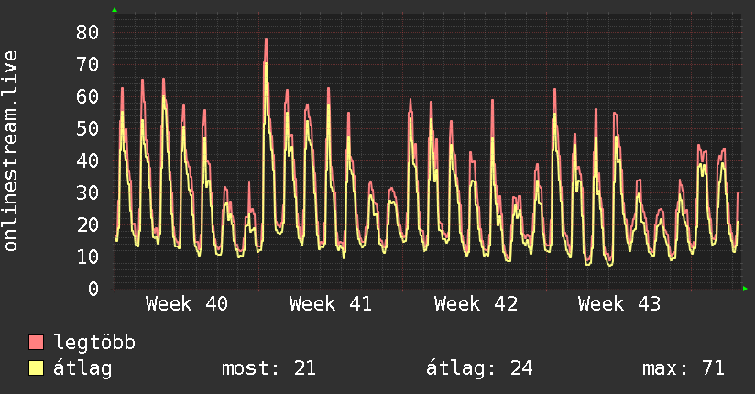
Task: Click the 10 y-axis tick label
Action: (87, 257)
